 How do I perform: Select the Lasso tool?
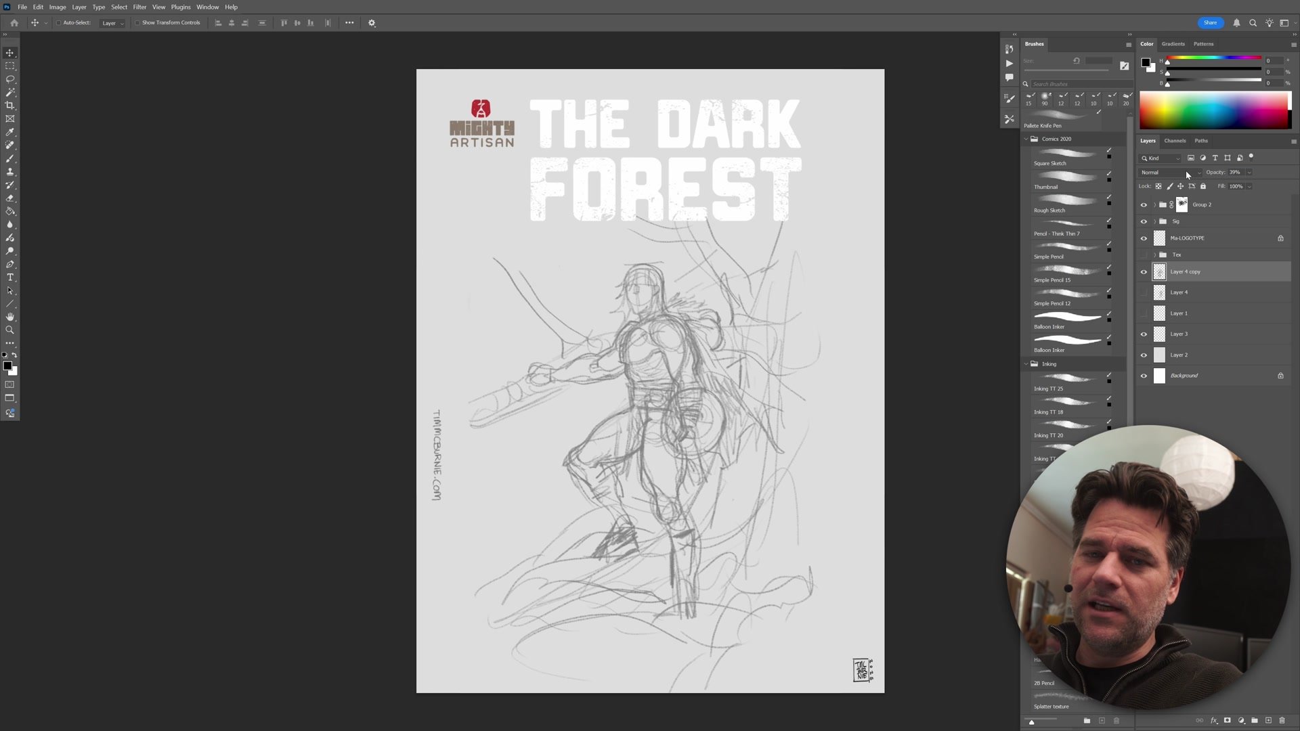point(10,79)
